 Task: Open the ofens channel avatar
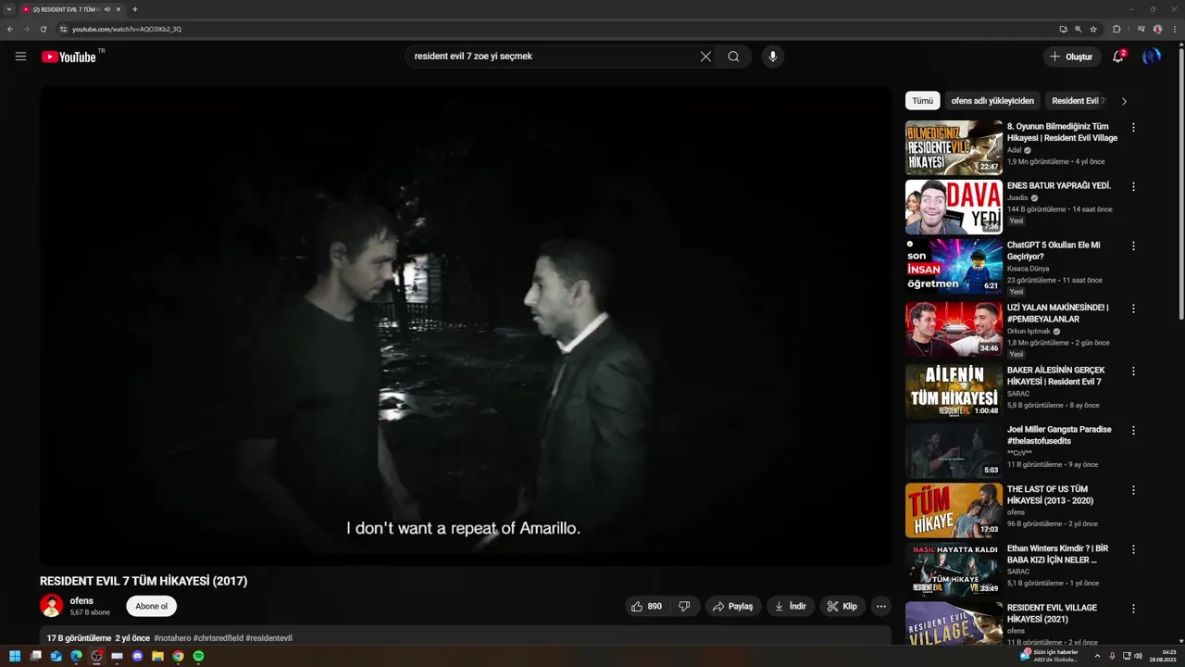tap(52, 606)
